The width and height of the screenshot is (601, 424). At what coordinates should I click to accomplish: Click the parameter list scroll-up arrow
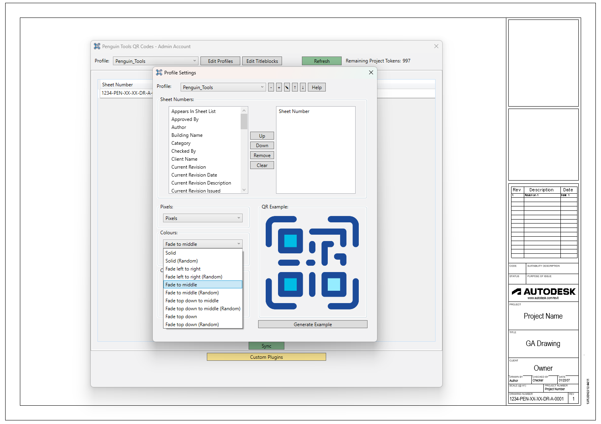244,110
